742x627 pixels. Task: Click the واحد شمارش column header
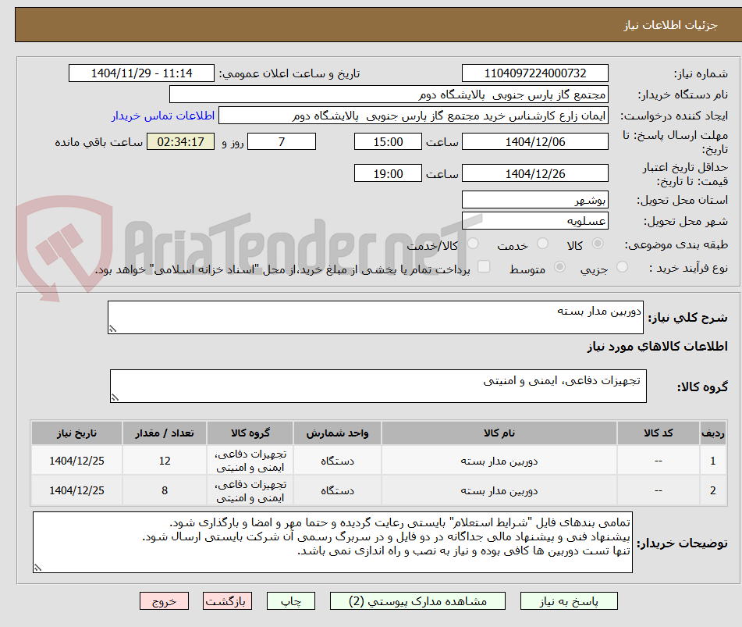click(337, 433)
